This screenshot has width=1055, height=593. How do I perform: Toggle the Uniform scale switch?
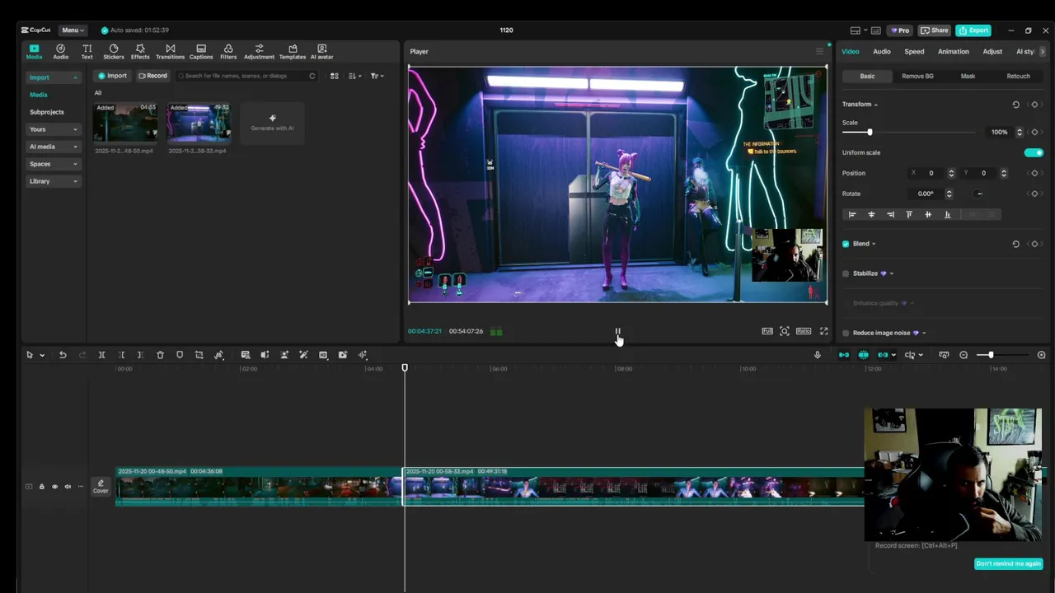[1034, 152]
